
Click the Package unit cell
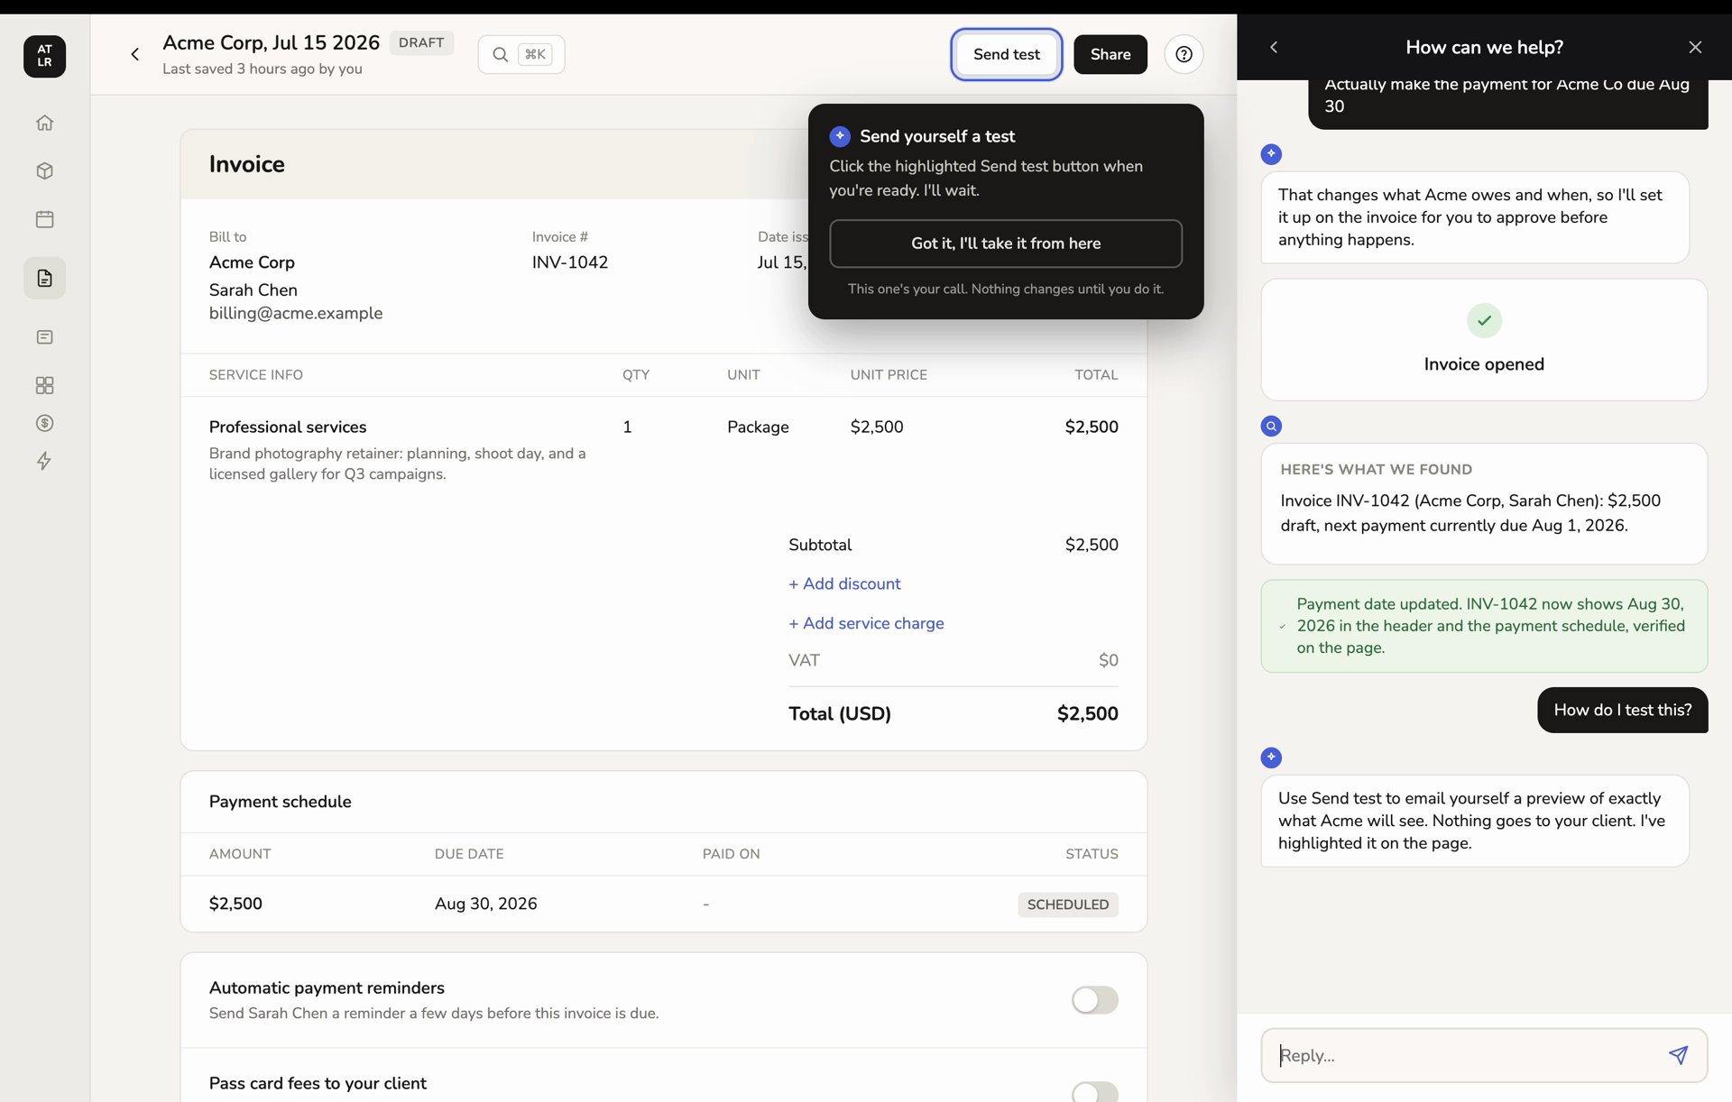tap(758, 427)
